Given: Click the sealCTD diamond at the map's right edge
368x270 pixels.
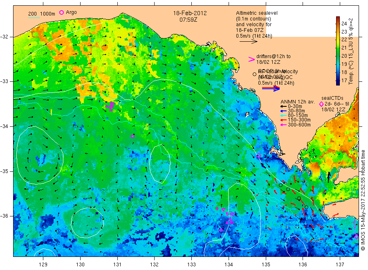Looking at the screenshot, I should click(357, 237).
